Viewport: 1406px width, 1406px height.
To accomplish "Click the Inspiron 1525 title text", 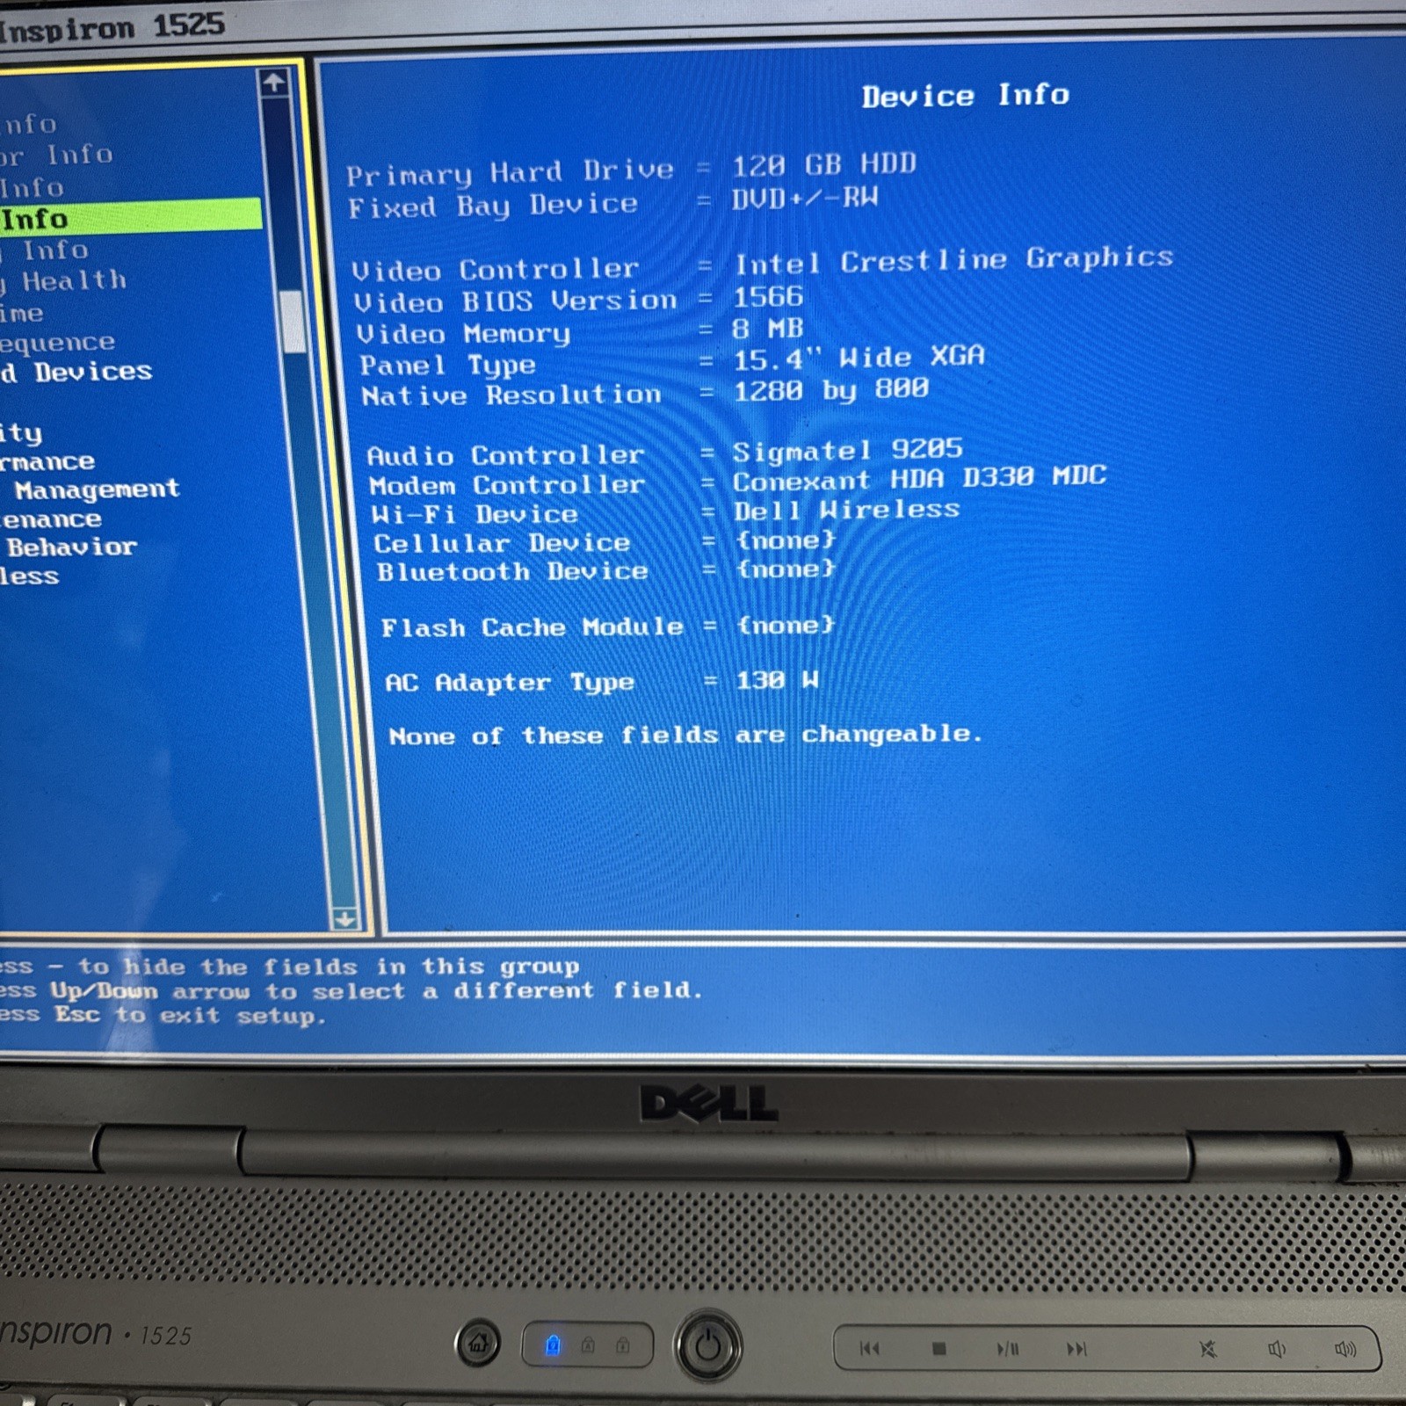I will click(x=112, y=27).
